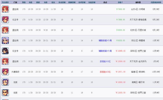163x100 pixels.
Task: Click server name 福建2区-鼓浪屿
Action: tap(138, 72)
